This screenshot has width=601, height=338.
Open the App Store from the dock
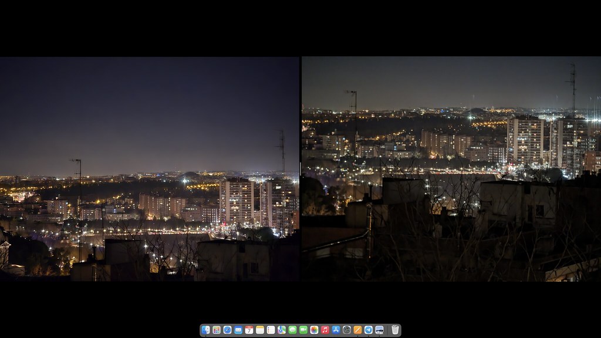336,330
